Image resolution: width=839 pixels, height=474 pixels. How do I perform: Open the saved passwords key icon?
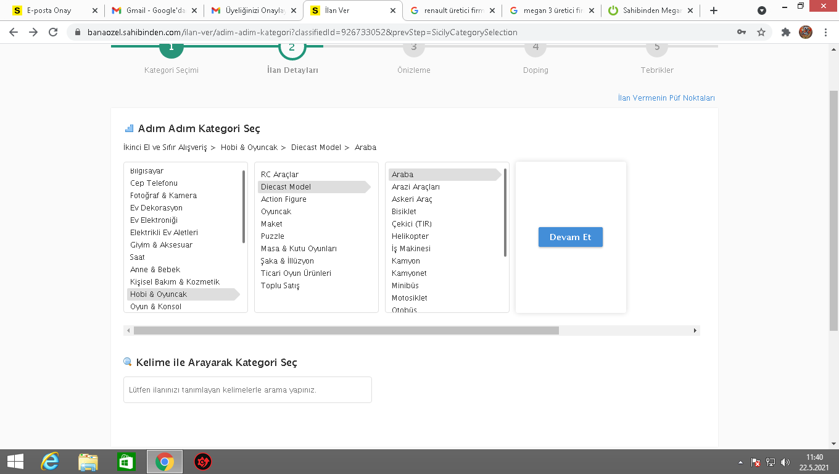[x=742, y=32]
